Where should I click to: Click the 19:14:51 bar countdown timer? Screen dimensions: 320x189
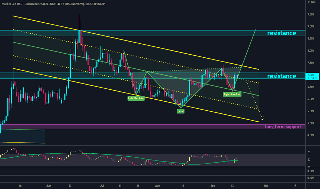pyautogui.click(x=312, y=78)
